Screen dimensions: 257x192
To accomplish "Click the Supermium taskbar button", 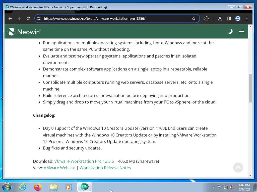I will point(84,187).
